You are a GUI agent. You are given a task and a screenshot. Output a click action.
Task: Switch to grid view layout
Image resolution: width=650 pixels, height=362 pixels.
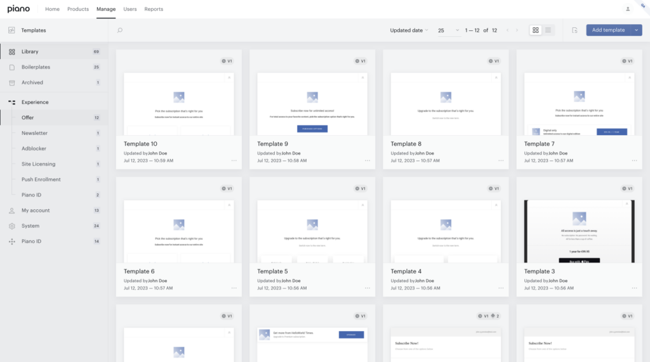[536, 30]
